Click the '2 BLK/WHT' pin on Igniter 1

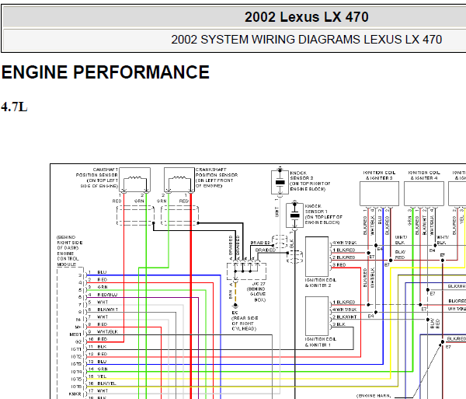[344, 317]
